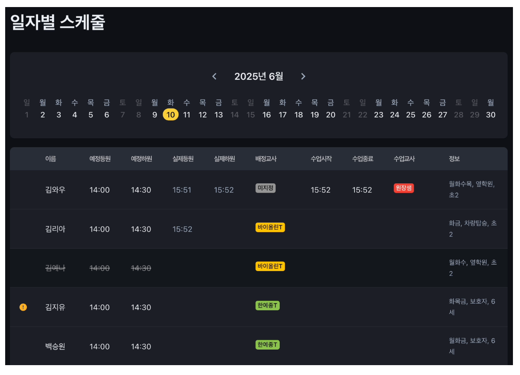Click the empty 실제하원 cell for 김리아
The image size is (520, 375).
(x=230, y=229)
